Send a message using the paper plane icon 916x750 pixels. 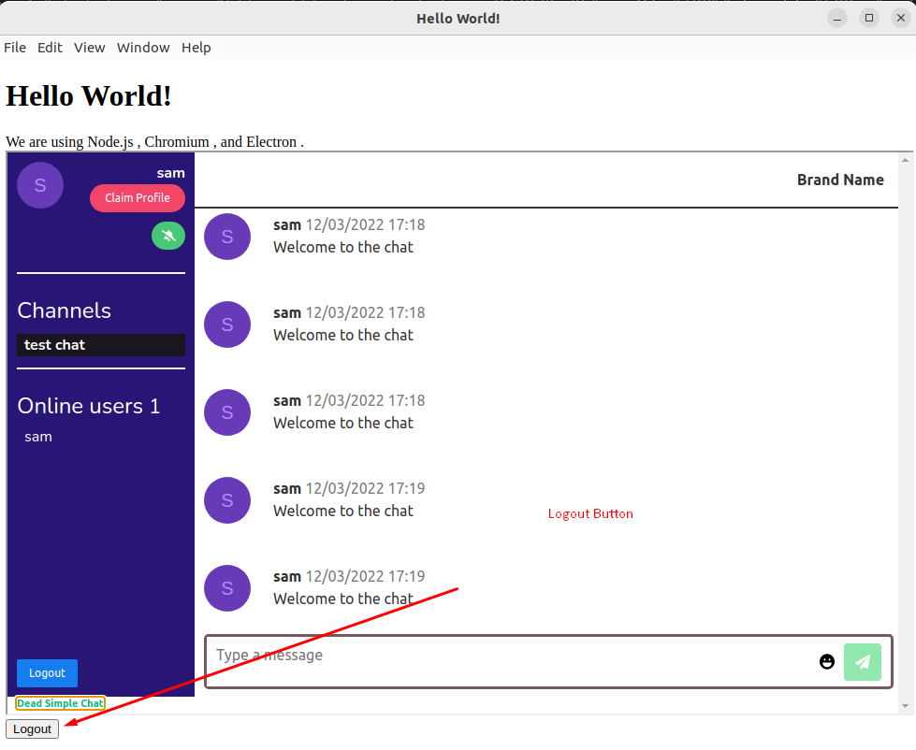862,661
